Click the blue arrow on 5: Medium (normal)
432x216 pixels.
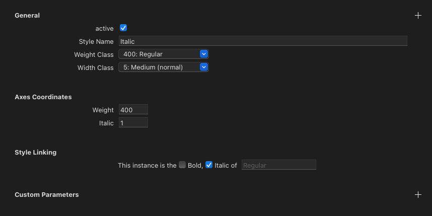[x=203, y=67]
